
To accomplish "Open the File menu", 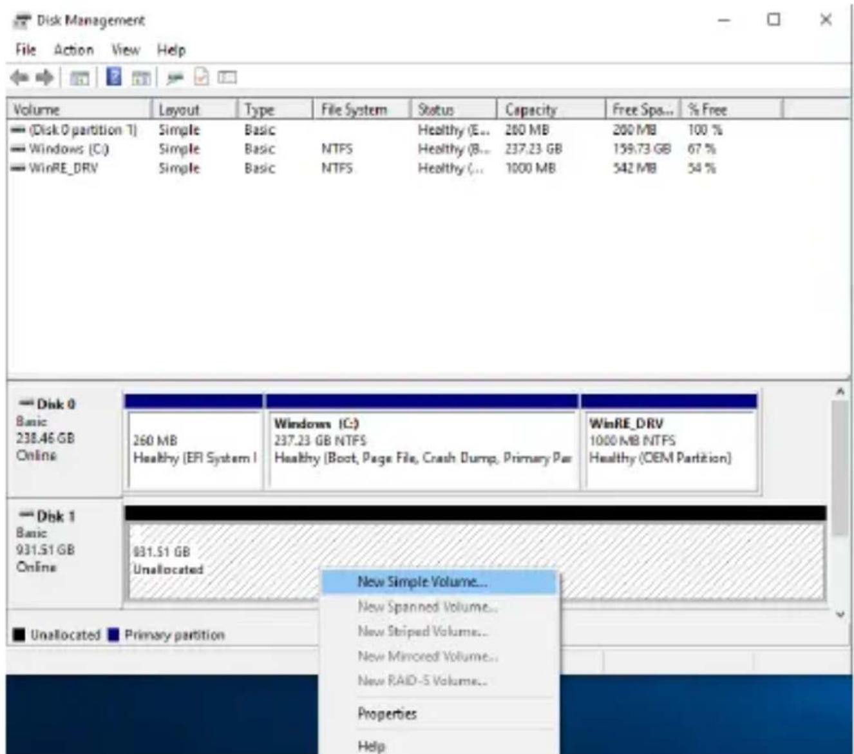I will pyautogui.click(x=26, y=50).
